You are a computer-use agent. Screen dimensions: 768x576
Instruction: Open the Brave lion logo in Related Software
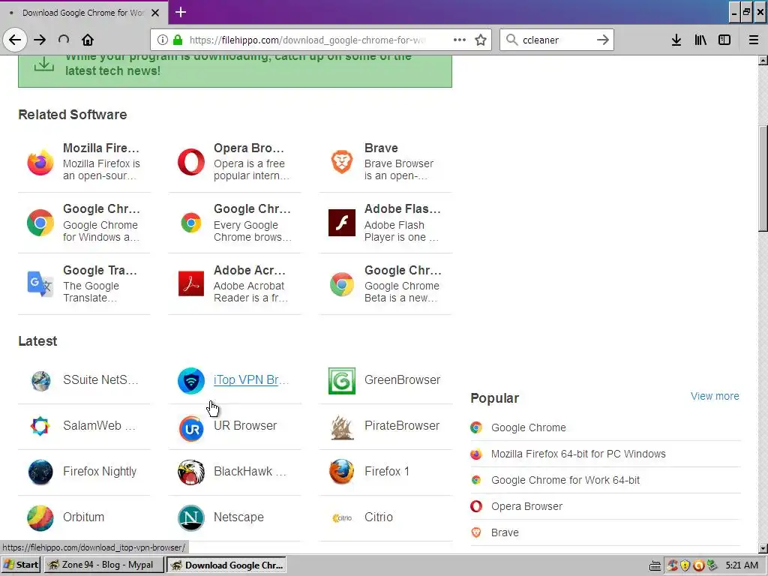342,162
